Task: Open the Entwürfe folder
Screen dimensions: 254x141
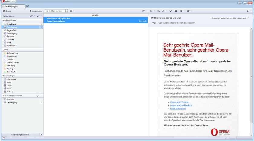Action: coord(22,39)
